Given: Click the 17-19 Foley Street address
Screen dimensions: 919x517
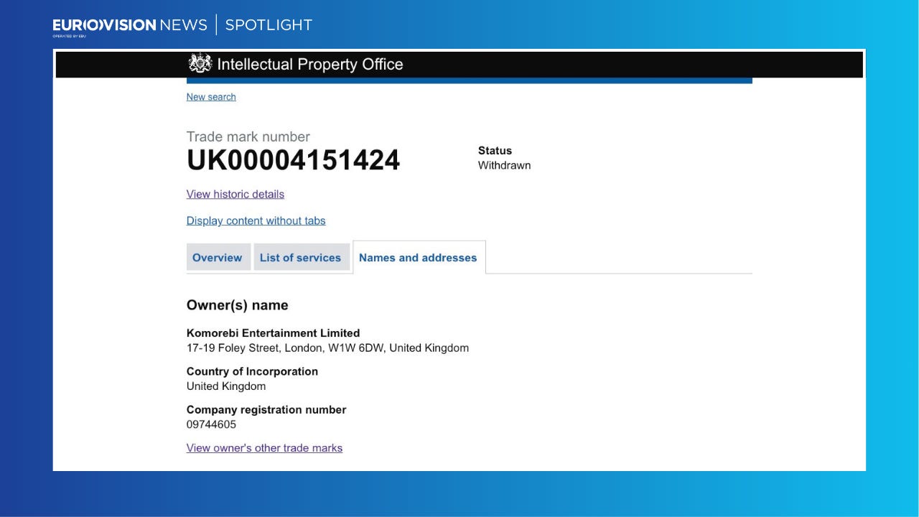Looking at the screenshot, I should 328,348.
